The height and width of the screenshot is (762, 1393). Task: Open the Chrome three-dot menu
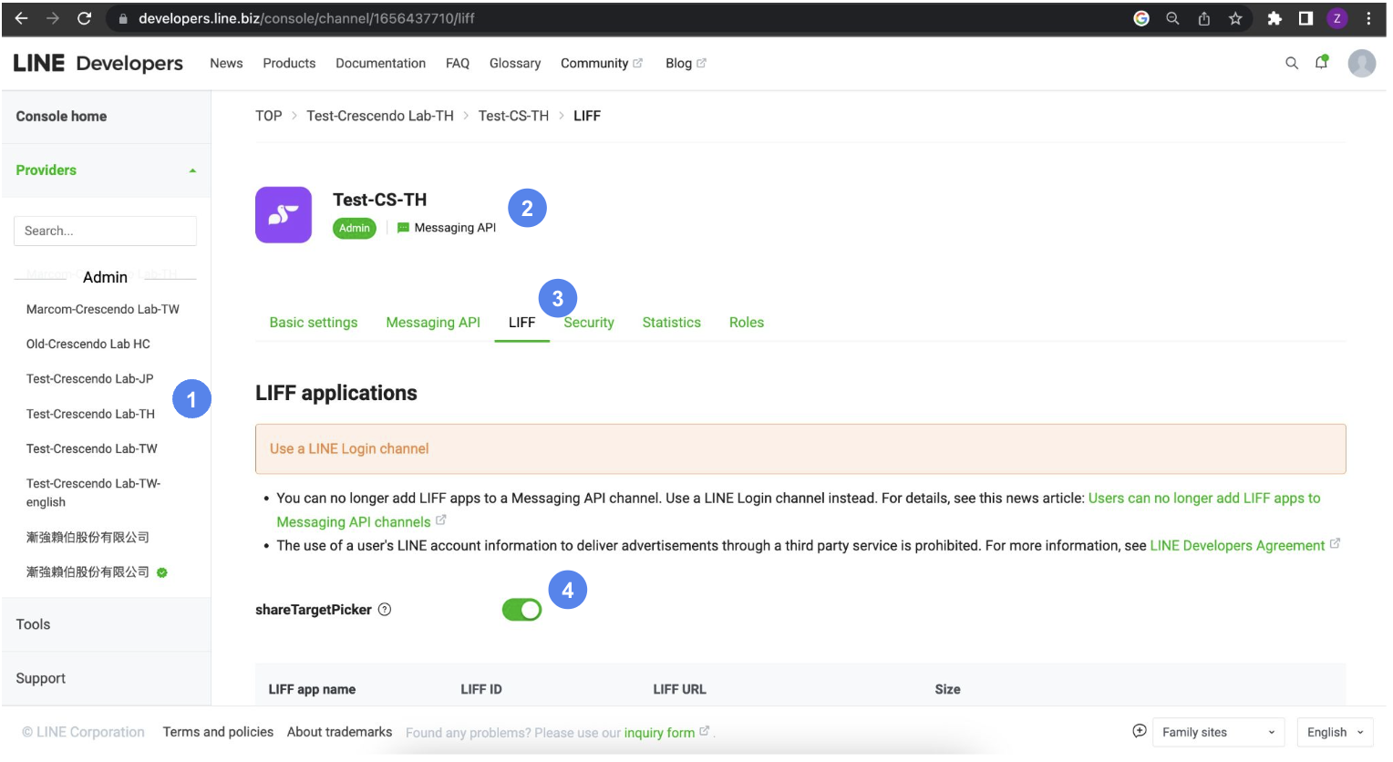[x=1368, y=18]
